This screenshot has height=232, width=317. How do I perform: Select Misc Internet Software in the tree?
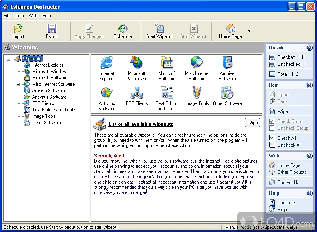coord(53,84)
